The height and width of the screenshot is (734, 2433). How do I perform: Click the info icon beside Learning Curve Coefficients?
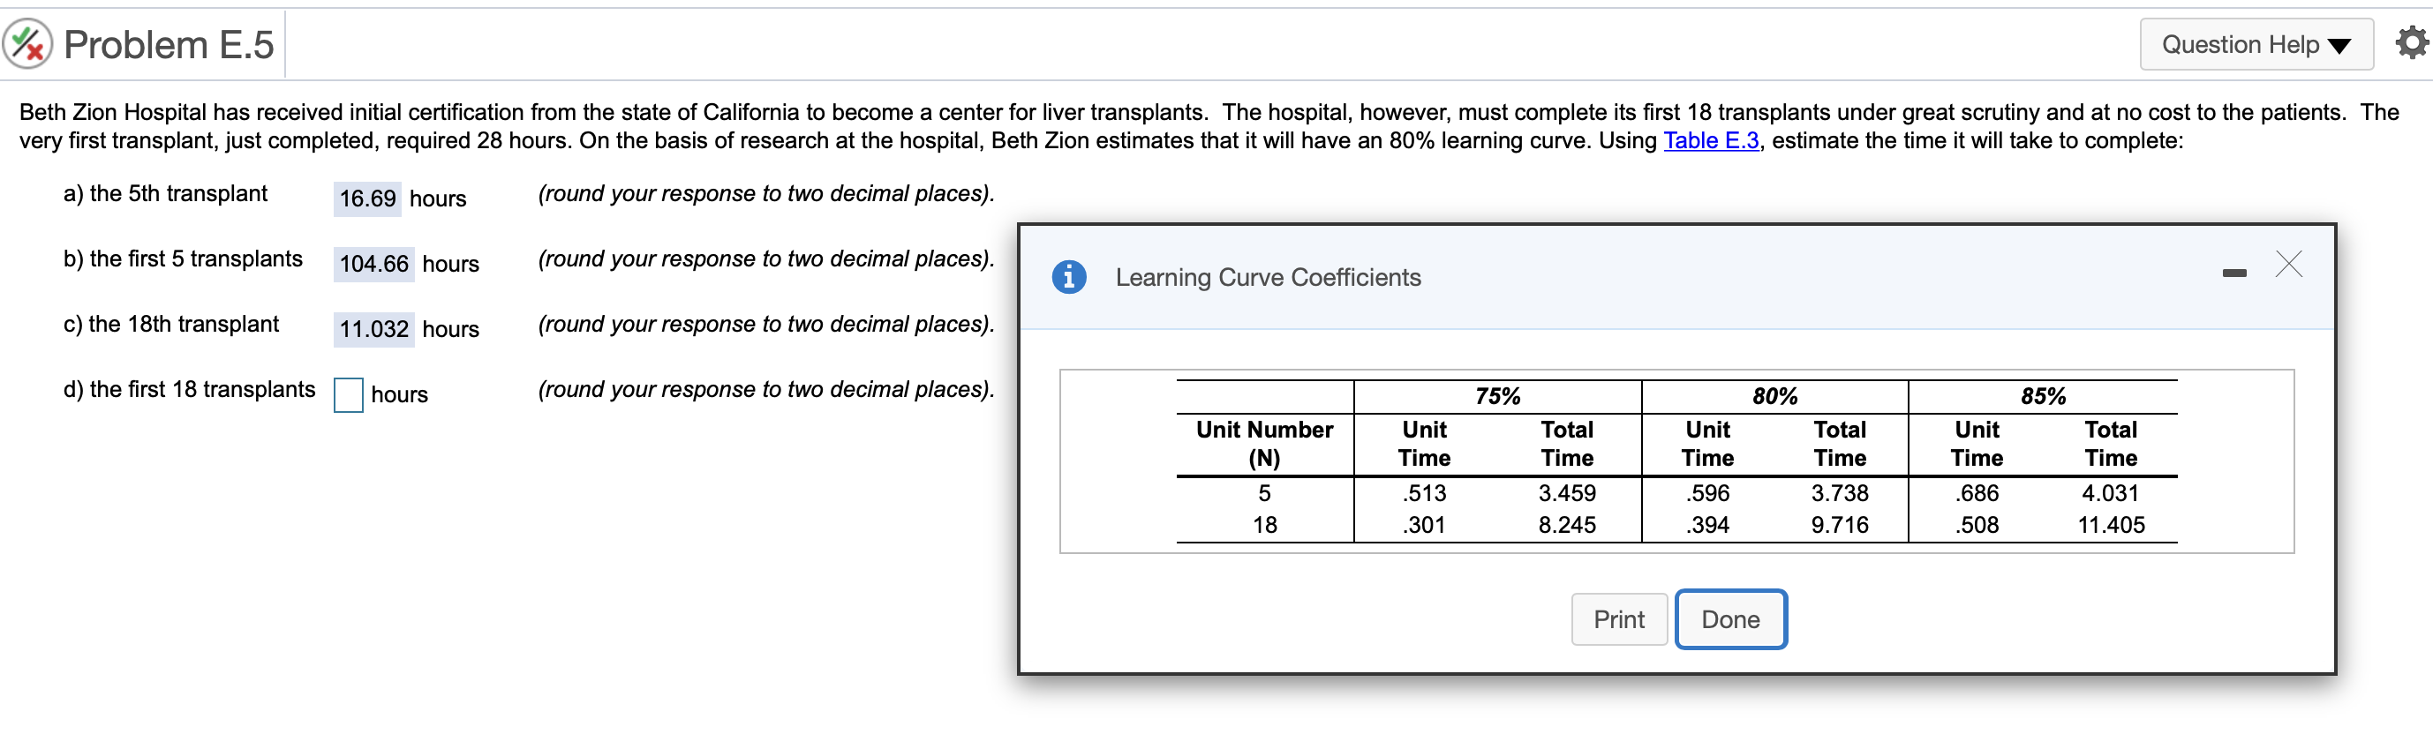pos(1069,276)
